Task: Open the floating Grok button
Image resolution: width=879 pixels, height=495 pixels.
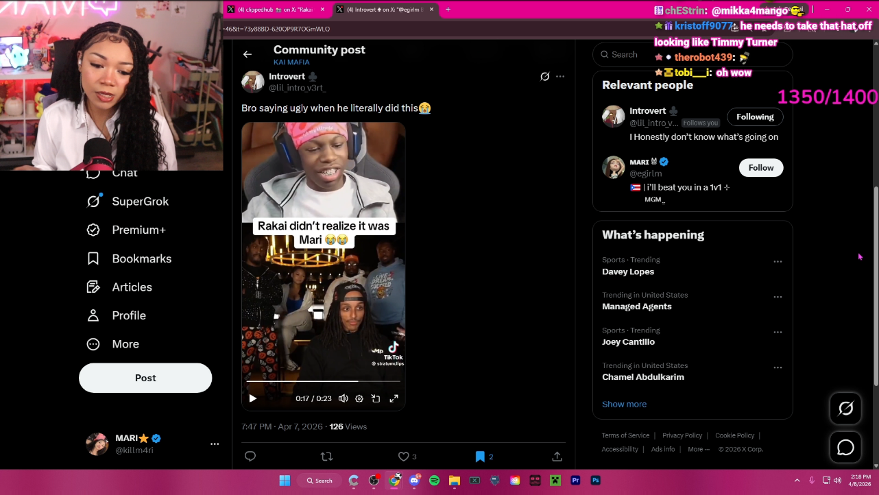Action: click(x=846, y=409)
